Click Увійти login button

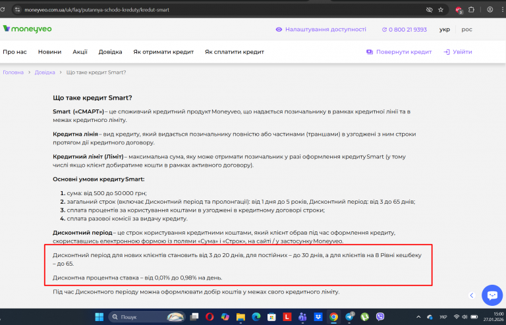tap(458, 51)
